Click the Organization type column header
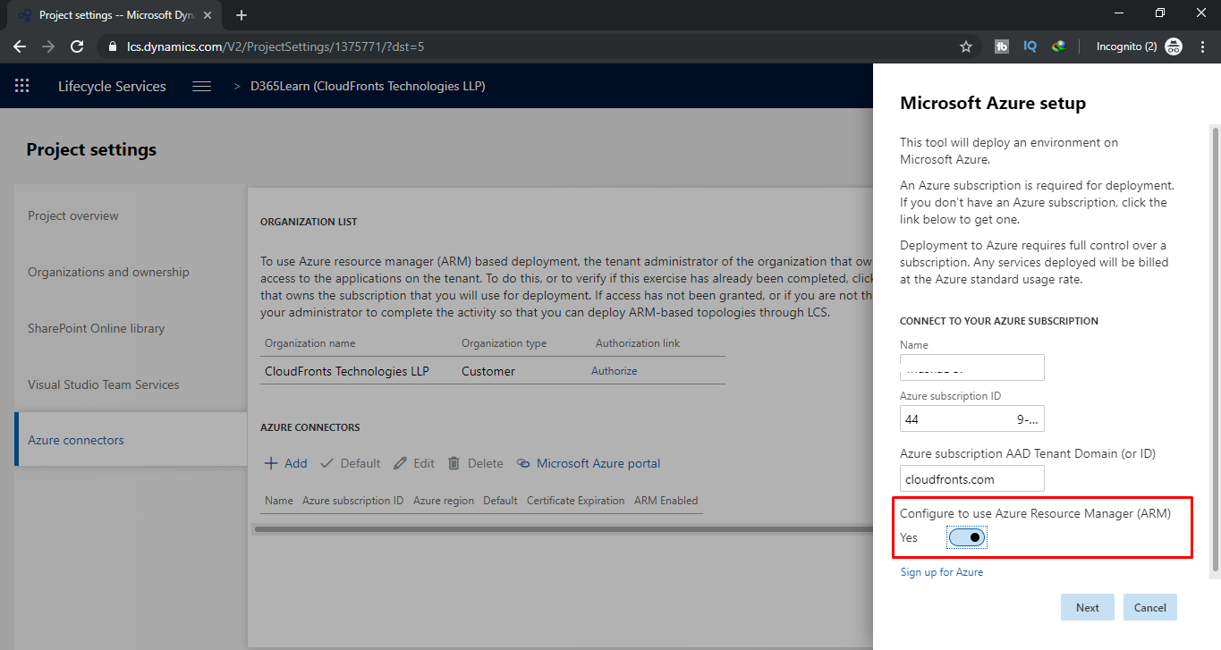This screenshot has width=1221, height=650. (504, 343)
